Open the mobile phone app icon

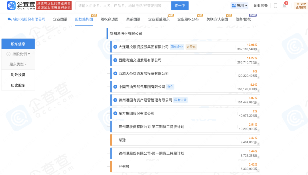(x=275, y=6)
